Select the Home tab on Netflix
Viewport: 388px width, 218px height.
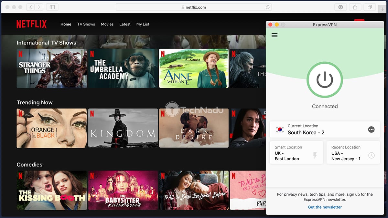click(x=66, y=24)
